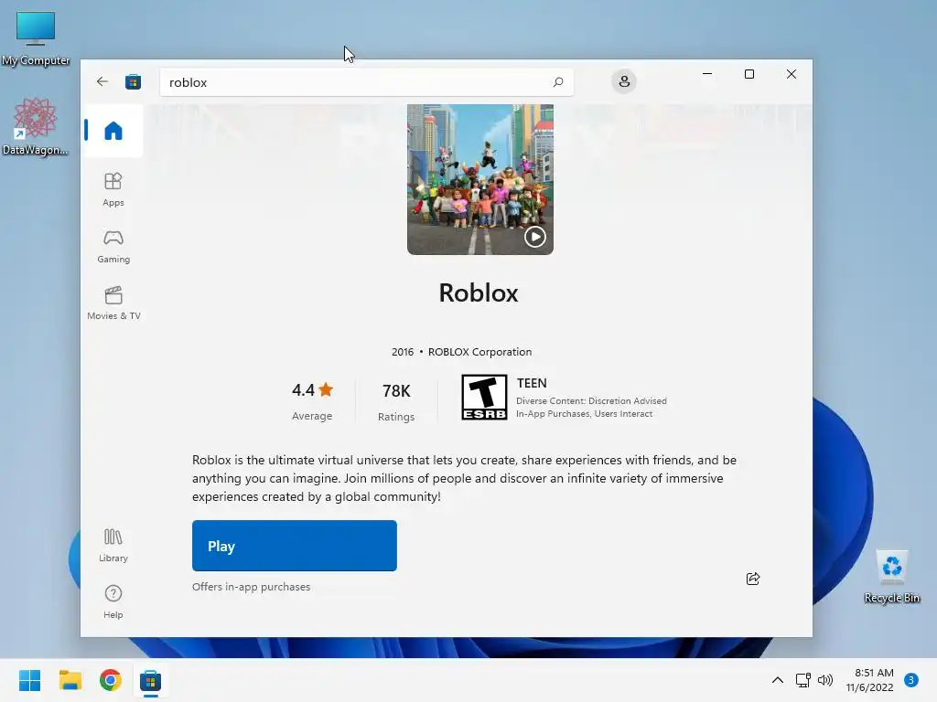Screen dimensions: 937x702
Task: Click 'Offers in-app purchases' text
Action: (x=251, y=587)
